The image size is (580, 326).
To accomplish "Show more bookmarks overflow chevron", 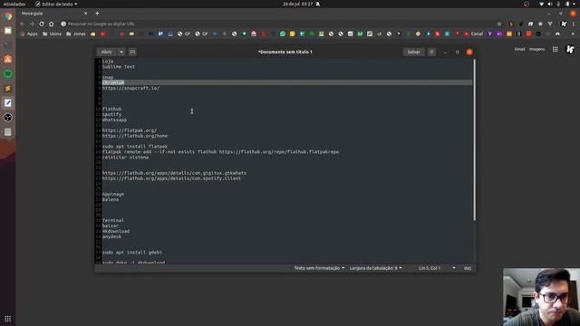I will tap(573, 34).
